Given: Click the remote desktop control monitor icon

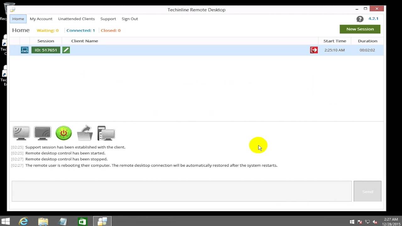Looking at the screenshot, I should tap(21, 133).
